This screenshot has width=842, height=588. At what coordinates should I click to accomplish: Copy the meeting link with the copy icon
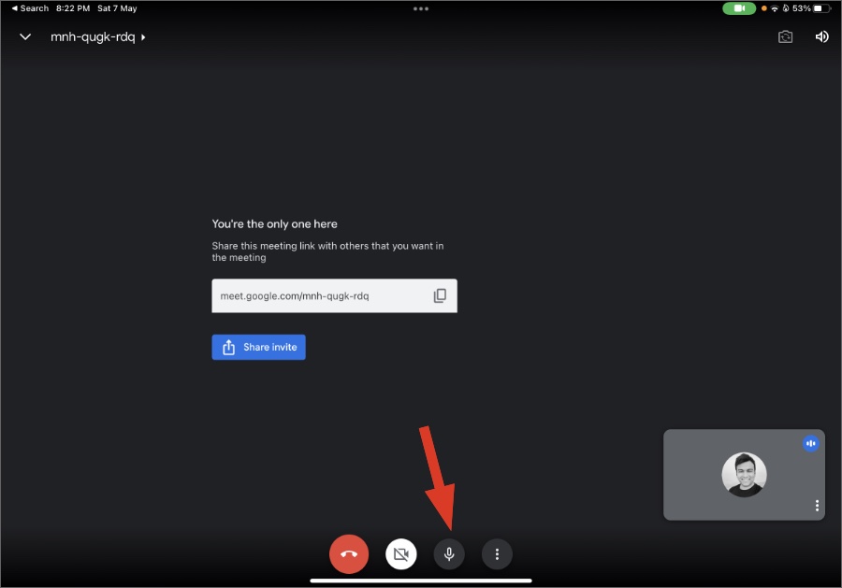(440, 295)
